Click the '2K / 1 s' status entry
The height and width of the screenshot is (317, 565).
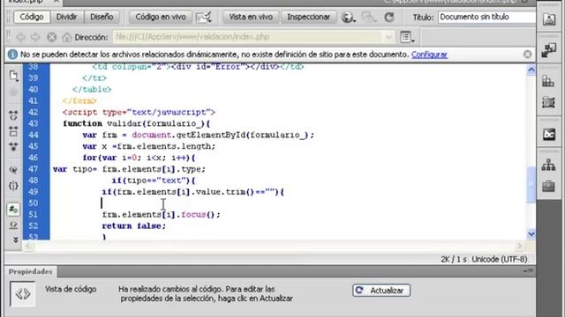[x=453, y=259]
